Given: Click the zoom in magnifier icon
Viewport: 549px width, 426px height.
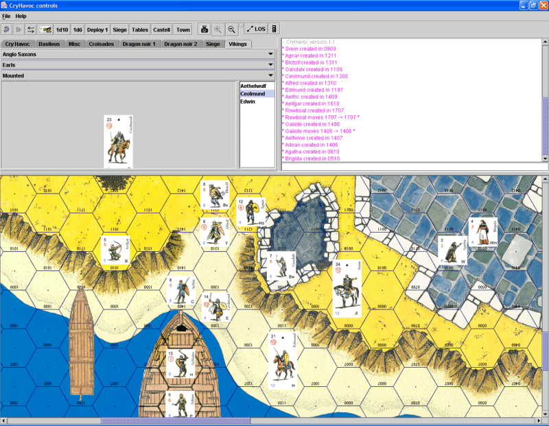Looking at the screenshot, I should pyautogui.click(x=218, y=29).
